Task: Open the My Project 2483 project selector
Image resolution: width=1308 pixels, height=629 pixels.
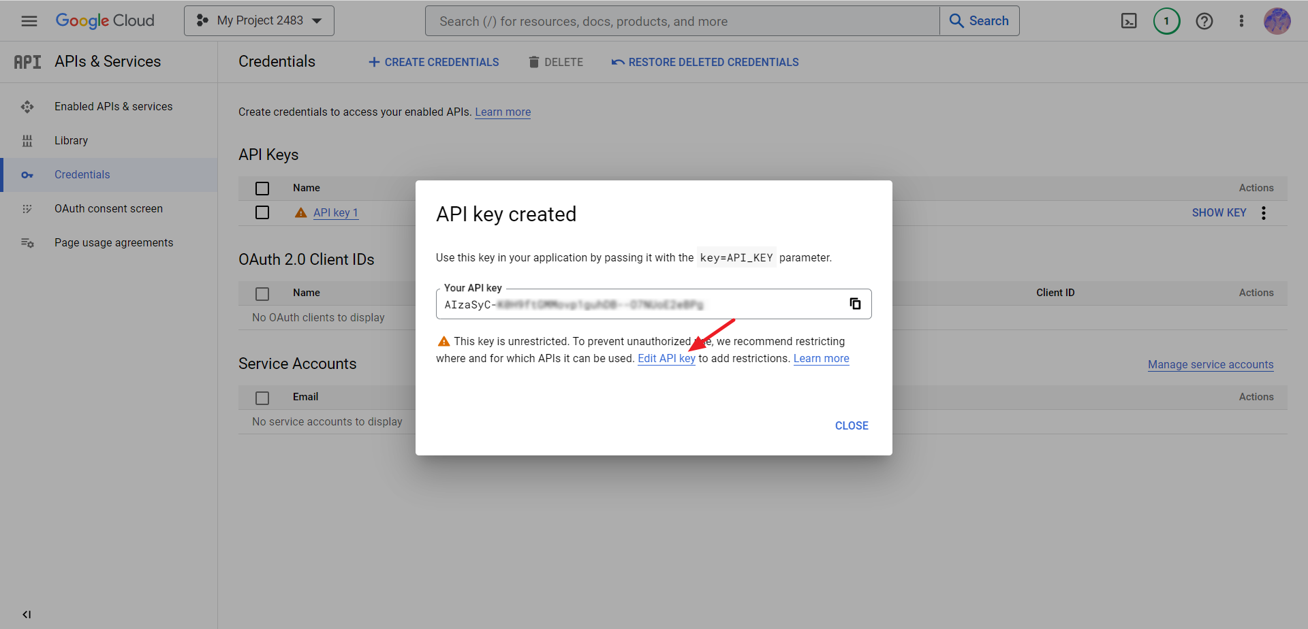Action: pos(259,21)
